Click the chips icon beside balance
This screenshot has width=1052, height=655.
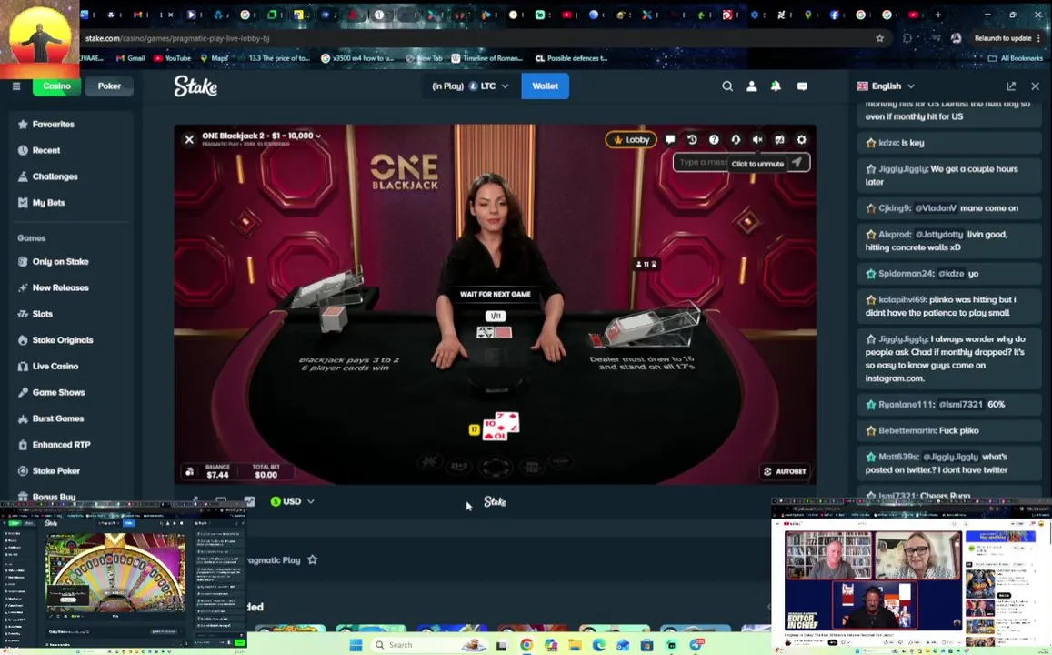pos(190,472)
